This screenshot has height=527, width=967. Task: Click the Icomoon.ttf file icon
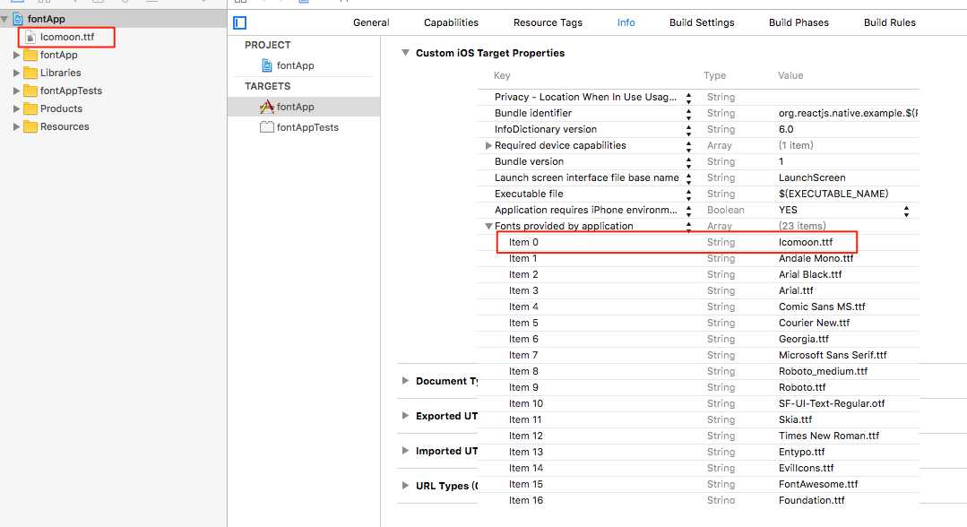coord(30,37)
